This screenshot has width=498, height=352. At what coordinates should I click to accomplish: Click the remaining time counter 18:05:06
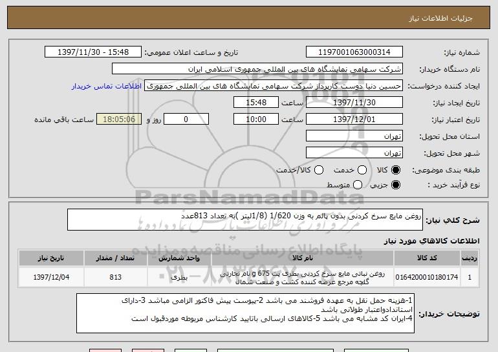click(119, 119)
